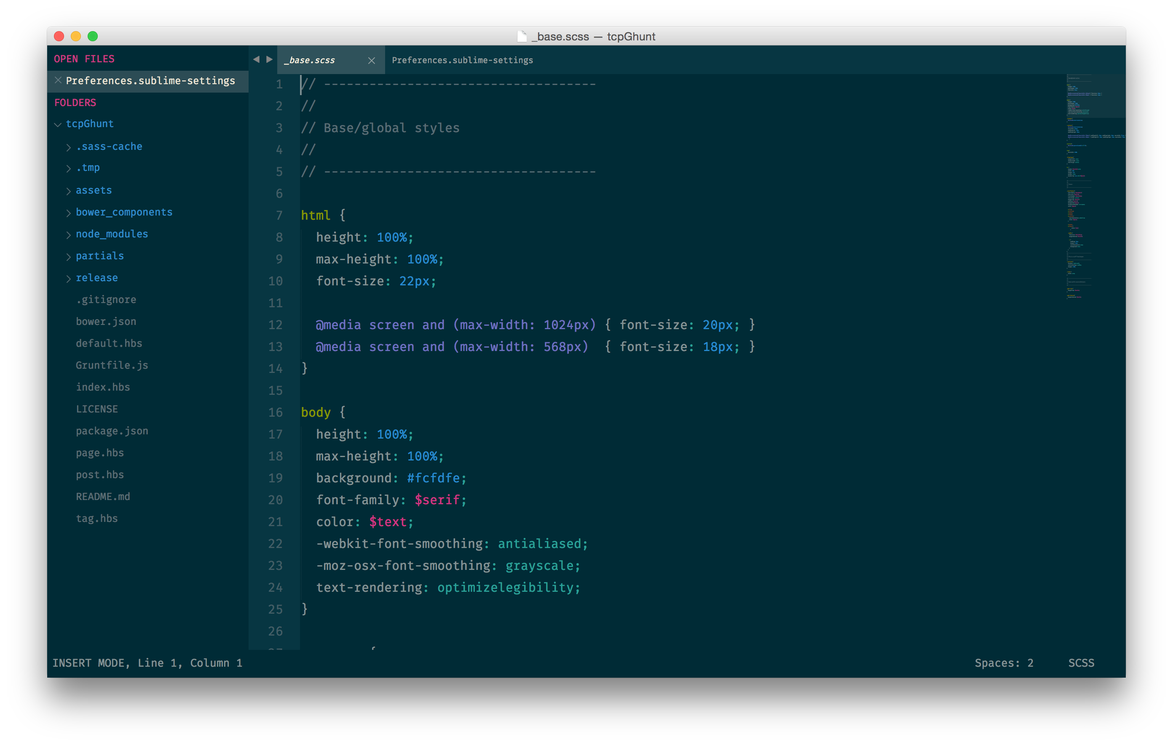Viewport: 1173px width, 745px height.
Task: Switch to Preferences.sublime-settings tab
Action: point(462,60)
